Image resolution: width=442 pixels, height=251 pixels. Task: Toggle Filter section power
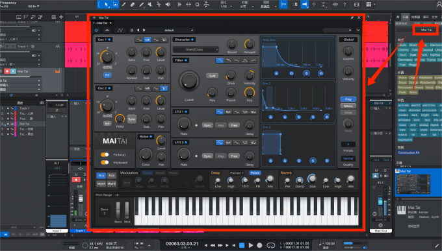[x=186, y=60]
